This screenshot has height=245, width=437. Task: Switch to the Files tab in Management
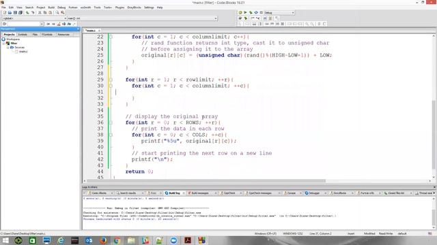35,35
